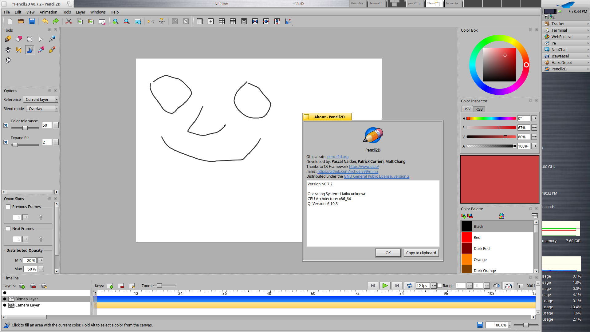Screen dimensions: 590x332
Task: Toggle the Expand fill checkbox
Action: coord(6,142)
